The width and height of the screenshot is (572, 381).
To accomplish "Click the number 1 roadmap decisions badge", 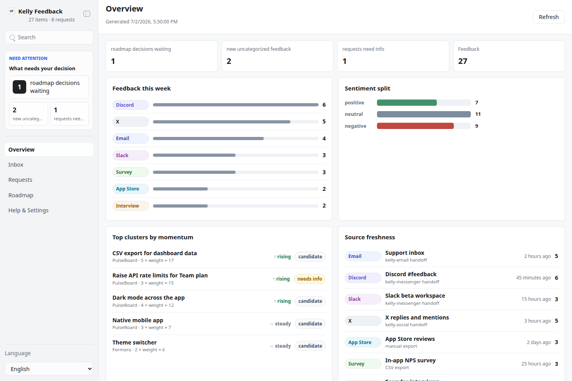I will pos(19,87).
